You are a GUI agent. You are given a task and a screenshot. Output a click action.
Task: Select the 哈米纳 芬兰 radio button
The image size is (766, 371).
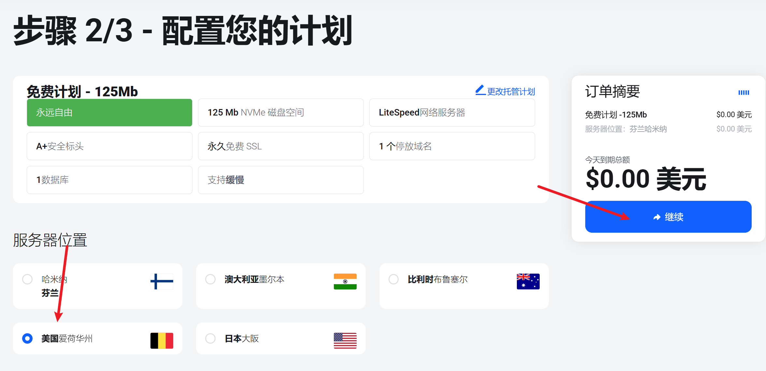coord(27,279)
